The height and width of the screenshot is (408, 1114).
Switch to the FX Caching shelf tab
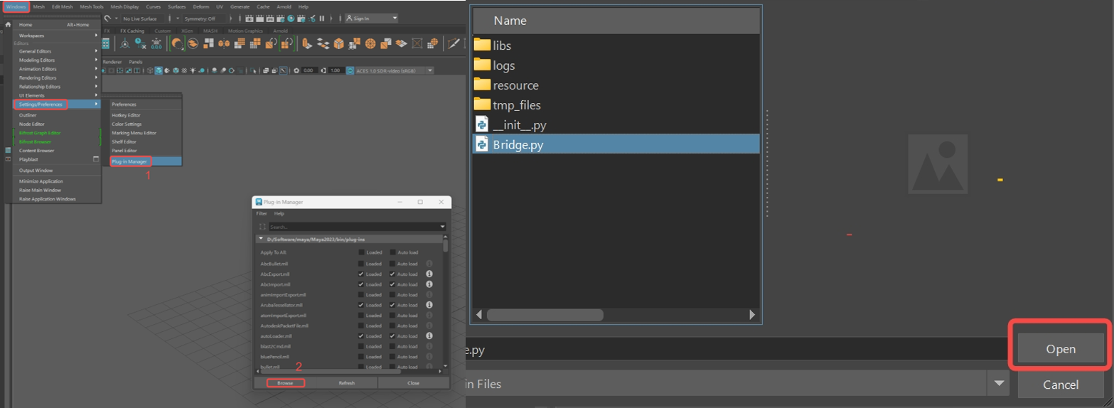(x=132, y=31)
